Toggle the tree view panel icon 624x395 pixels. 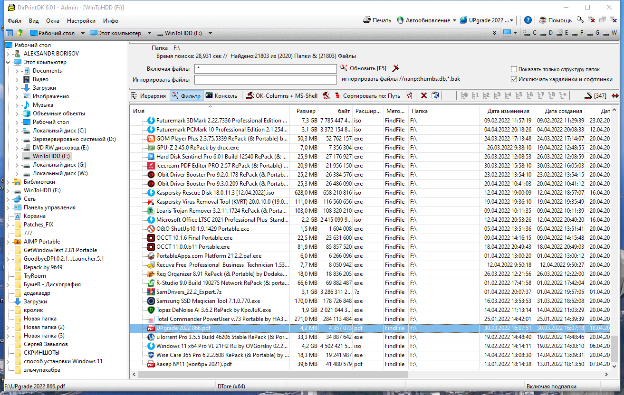pyautogui.click(x=9, y=33)
